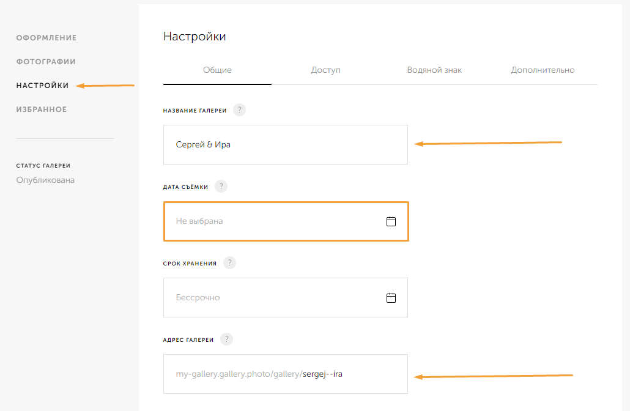Viewport: 630px width, 411px height.
Task: Click the Настройки page heading
Action: [195, 37]
